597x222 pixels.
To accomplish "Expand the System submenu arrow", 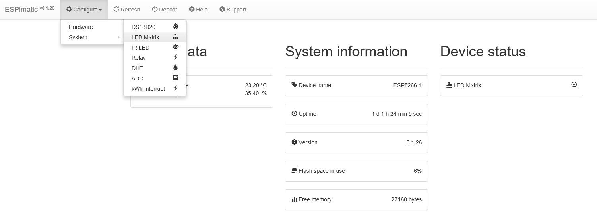I will [118, 38].
